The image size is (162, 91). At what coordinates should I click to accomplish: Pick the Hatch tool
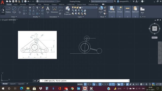pos(24,13)
